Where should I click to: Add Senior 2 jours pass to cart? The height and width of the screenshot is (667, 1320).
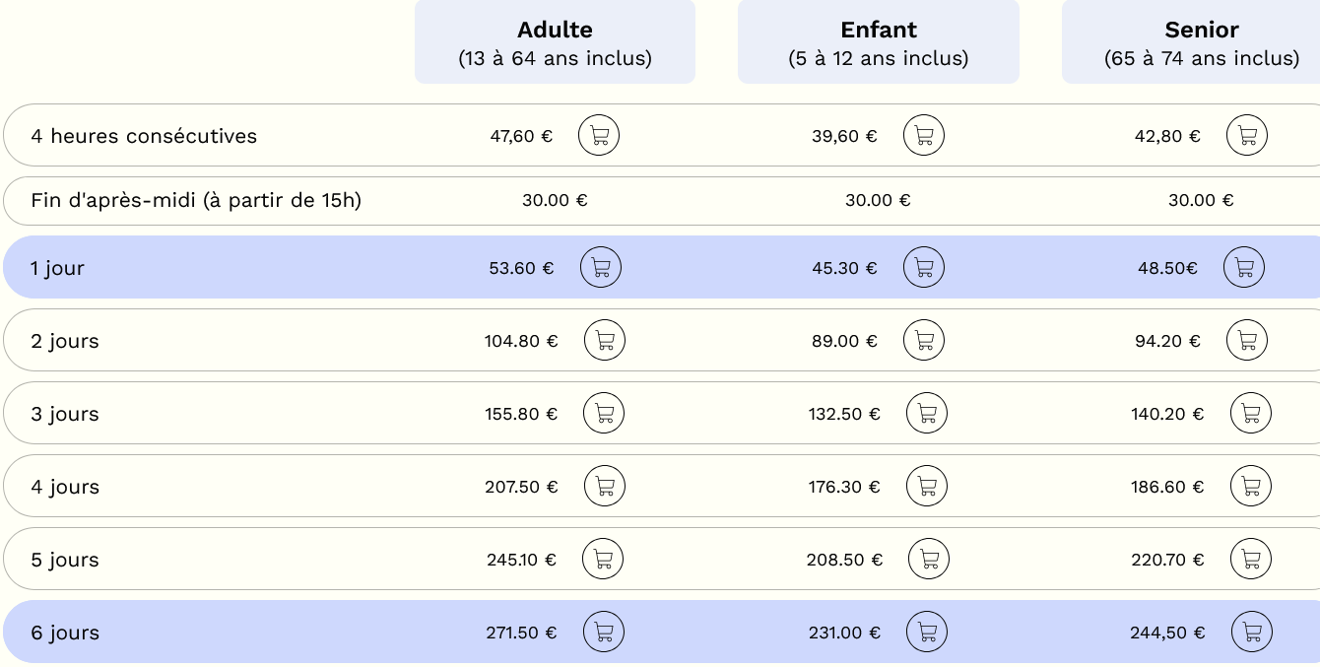(1247, 341)
